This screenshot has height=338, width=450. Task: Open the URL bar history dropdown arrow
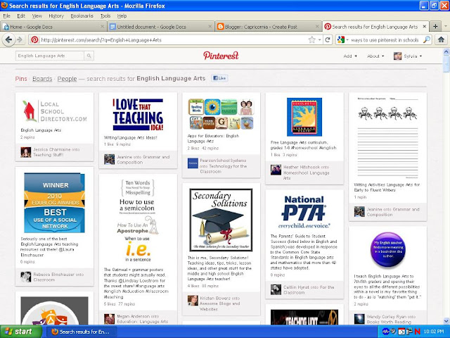[x=319, y=40]
